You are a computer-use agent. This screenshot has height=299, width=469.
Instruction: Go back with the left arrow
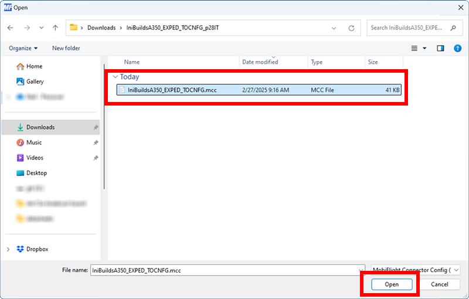click(11, 28)
